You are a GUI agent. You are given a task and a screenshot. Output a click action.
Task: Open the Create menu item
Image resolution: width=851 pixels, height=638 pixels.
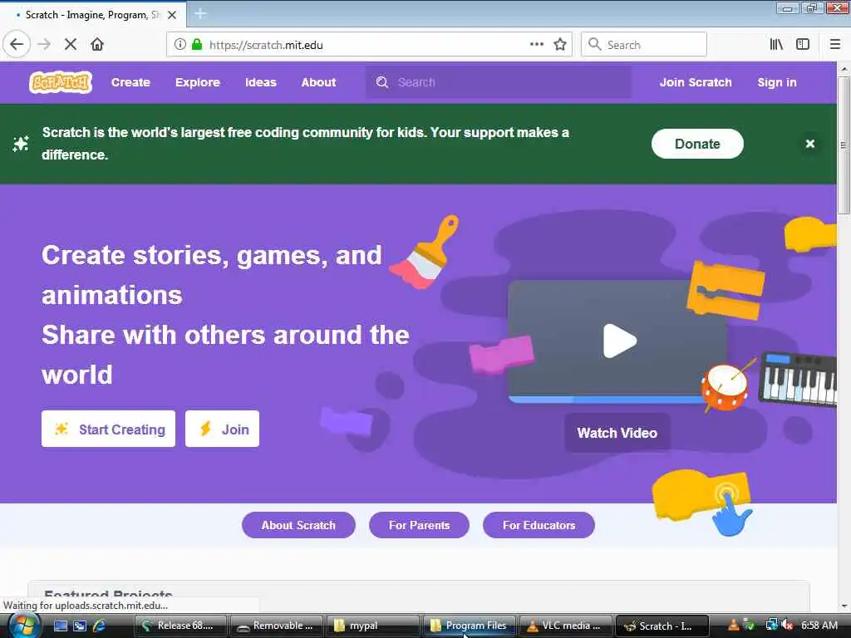(130, 82)
